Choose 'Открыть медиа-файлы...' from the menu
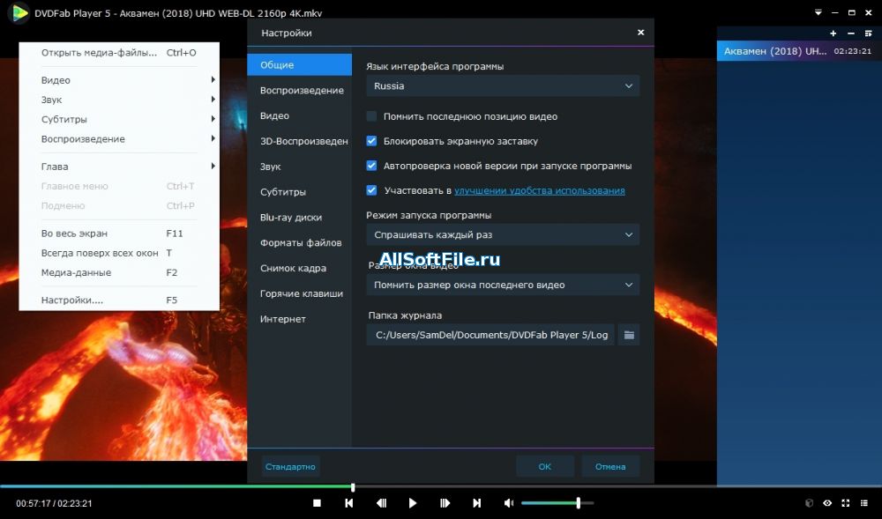 pos(119,53)
